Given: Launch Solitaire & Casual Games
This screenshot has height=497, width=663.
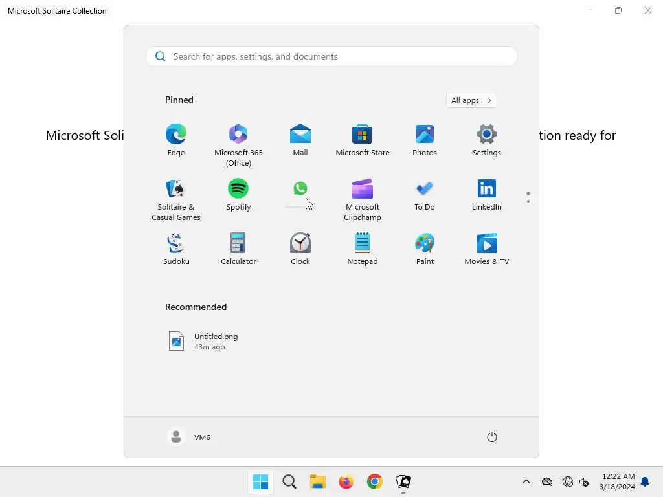Looking at the screenshot, I should click(x=176, y=200).
